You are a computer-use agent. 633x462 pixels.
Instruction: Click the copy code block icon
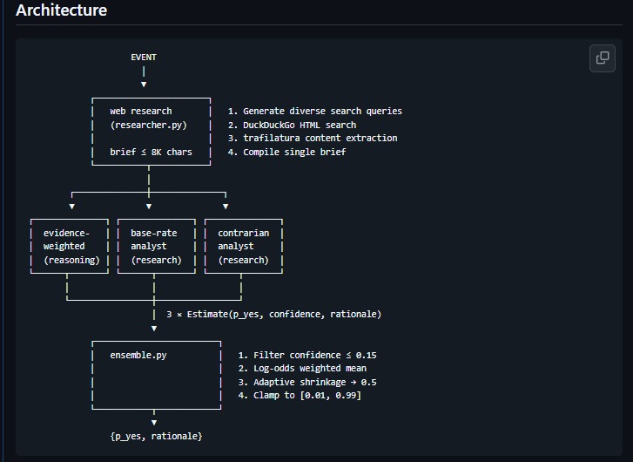[602, 58]
